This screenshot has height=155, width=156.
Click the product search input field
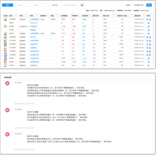pos(71,5)
